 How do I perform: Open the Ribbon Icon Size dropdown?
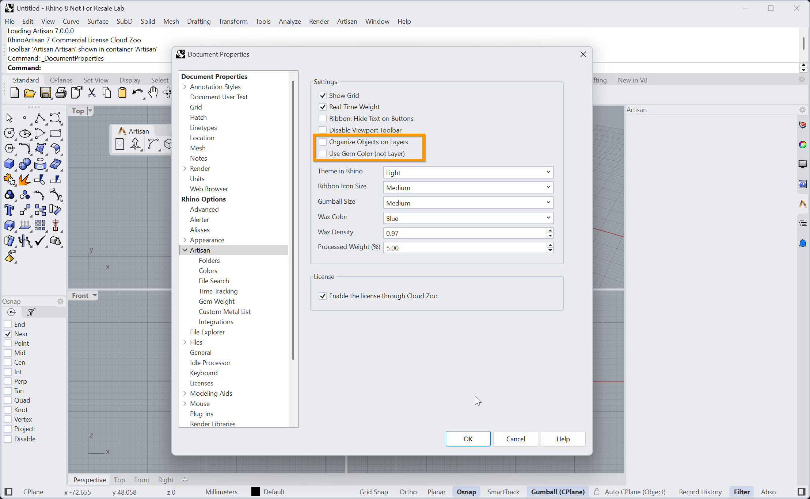click(x=468, y=188)
